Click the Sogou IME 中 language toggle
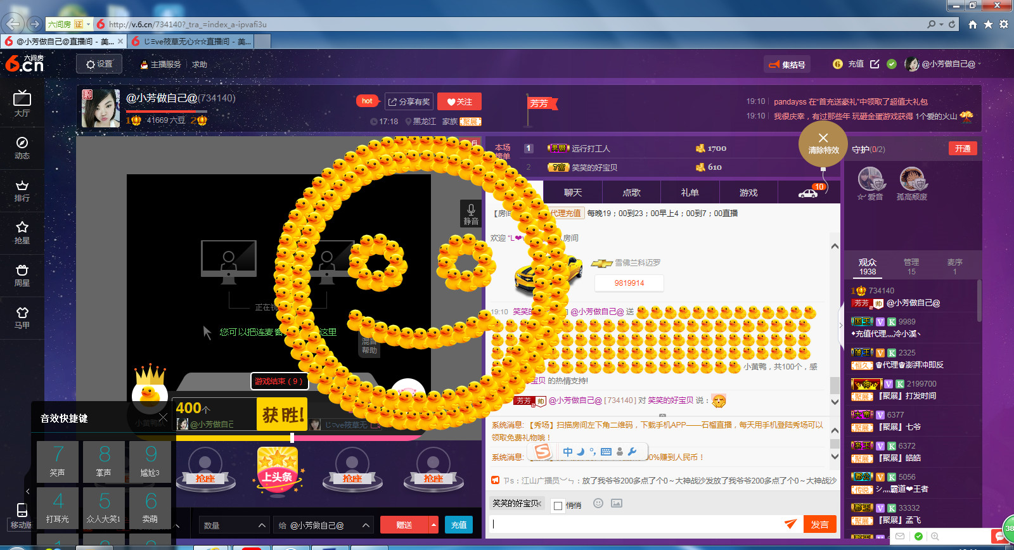 pyautogui.click(x=568, y=452)
